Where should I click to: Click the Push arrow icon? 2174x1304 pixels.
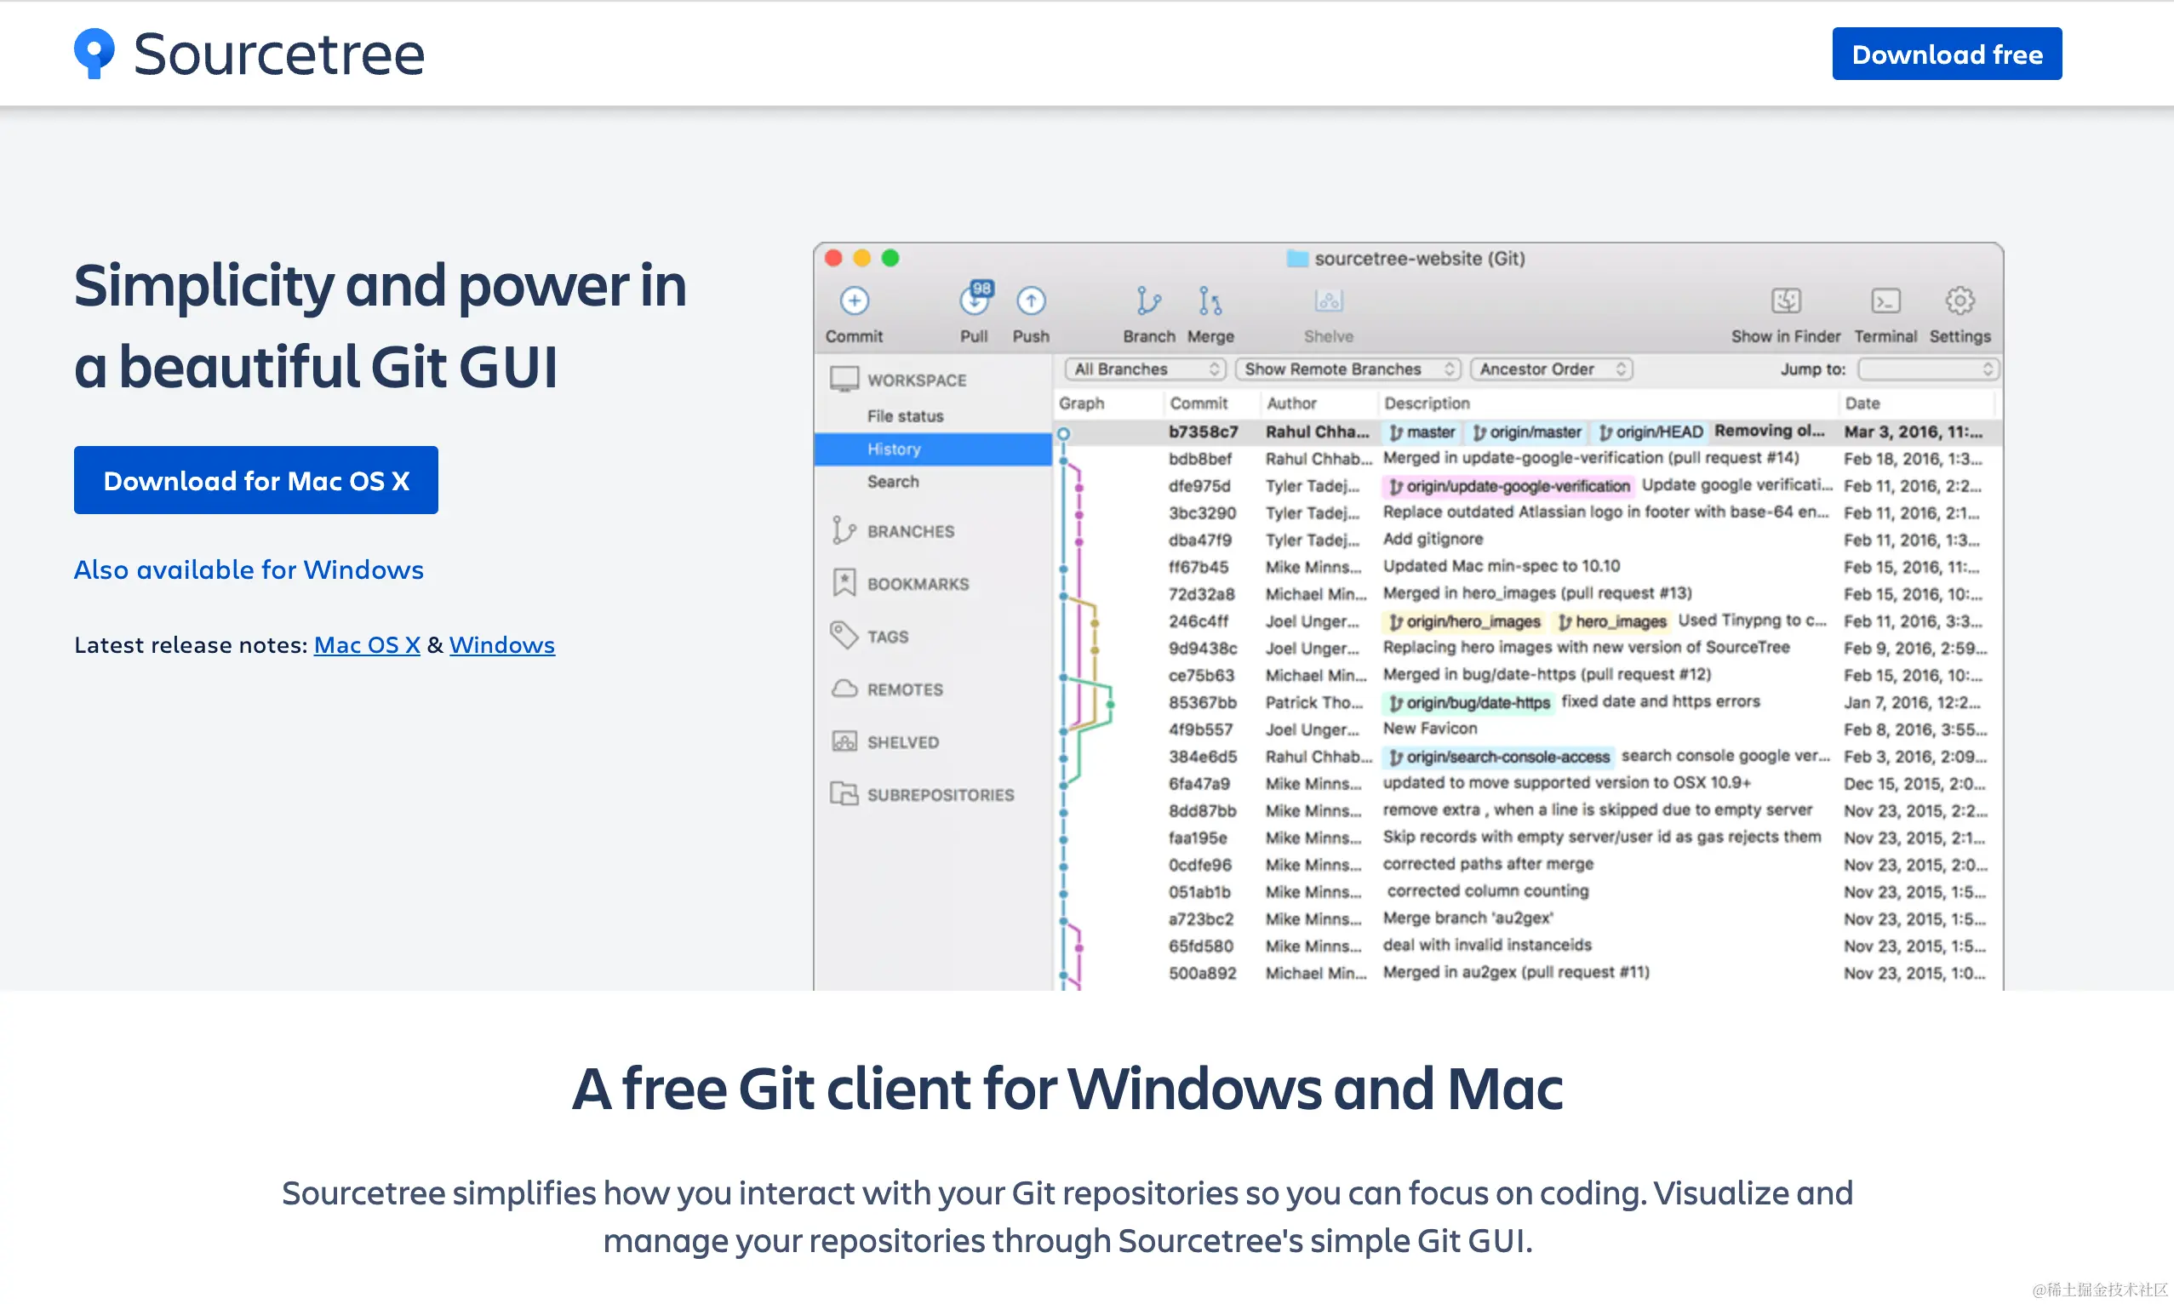tap(1030, 301)
